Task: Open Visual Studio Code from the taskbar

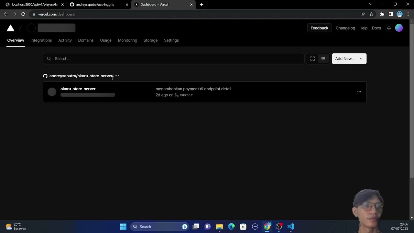Action: (290, 227)
